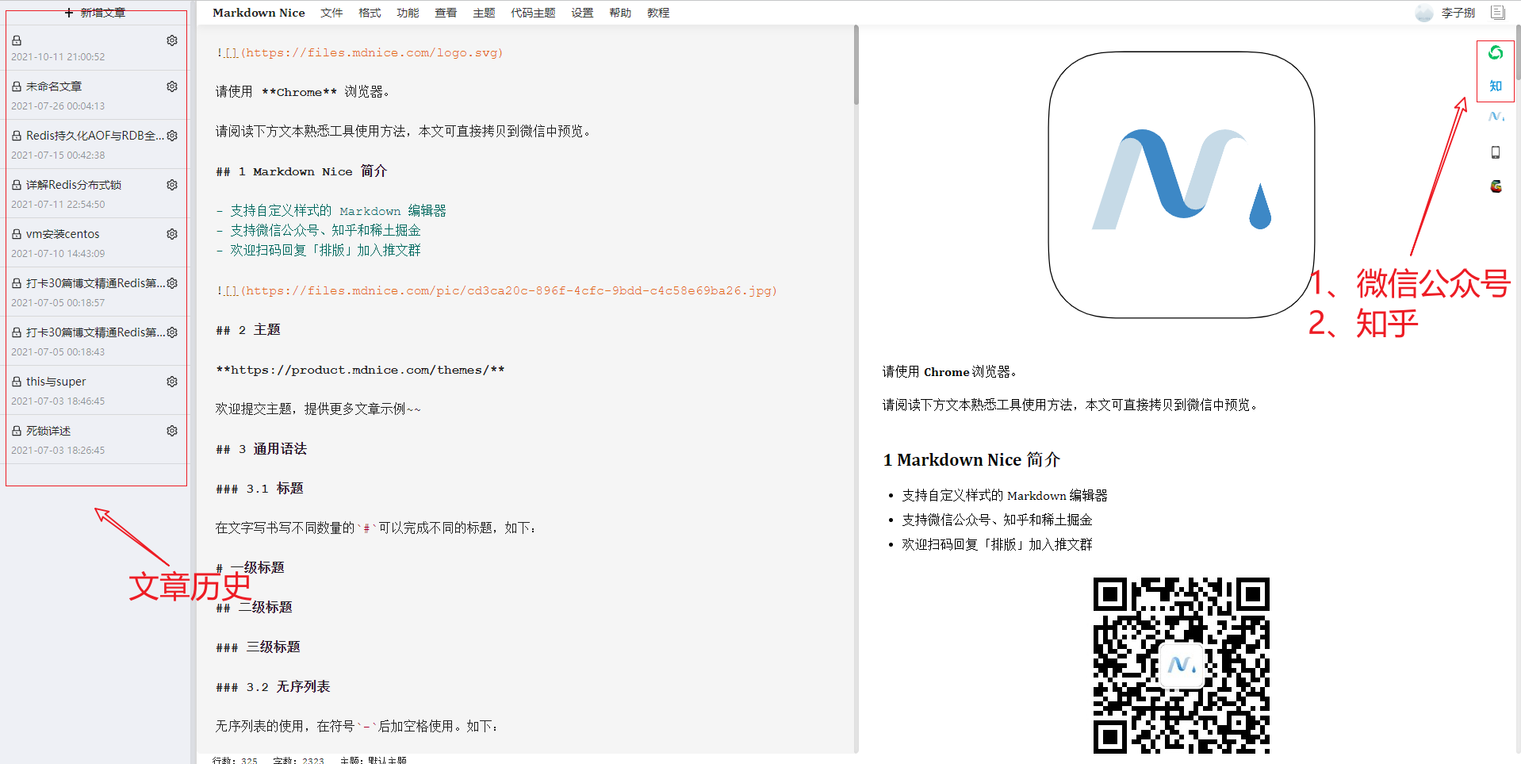Open the article 未命名文章
This screenshot has width=1521, height=764.
[x=54, y=86]
